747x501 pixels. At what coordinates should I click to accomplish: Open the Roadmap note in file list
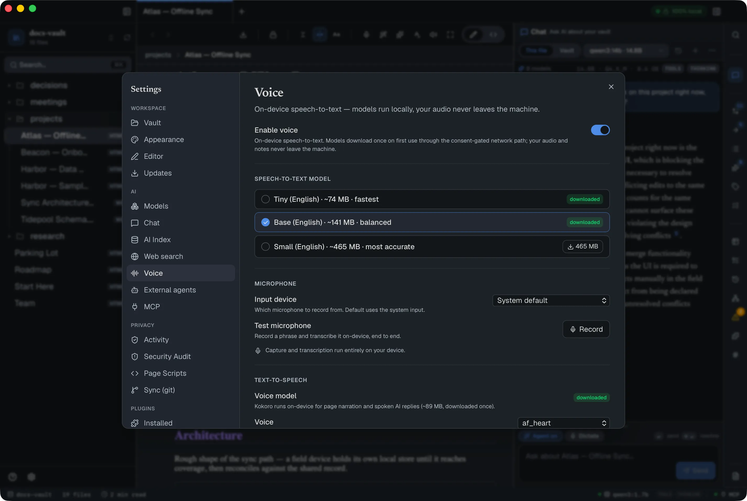point(33,270)
